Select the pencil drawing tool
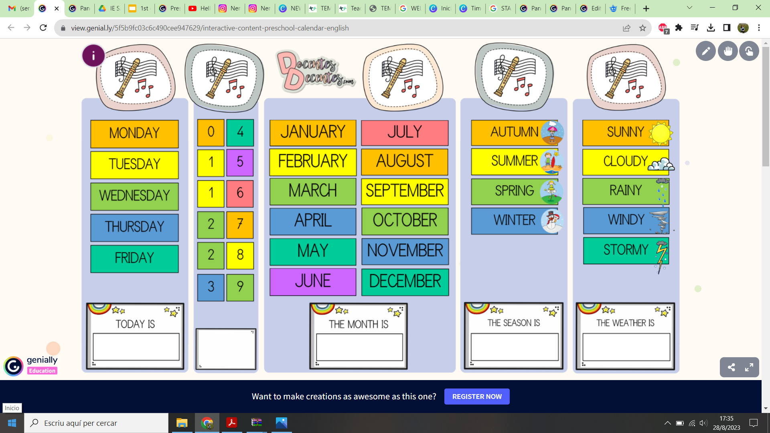The image size is (770, 433). coord(706,51)
